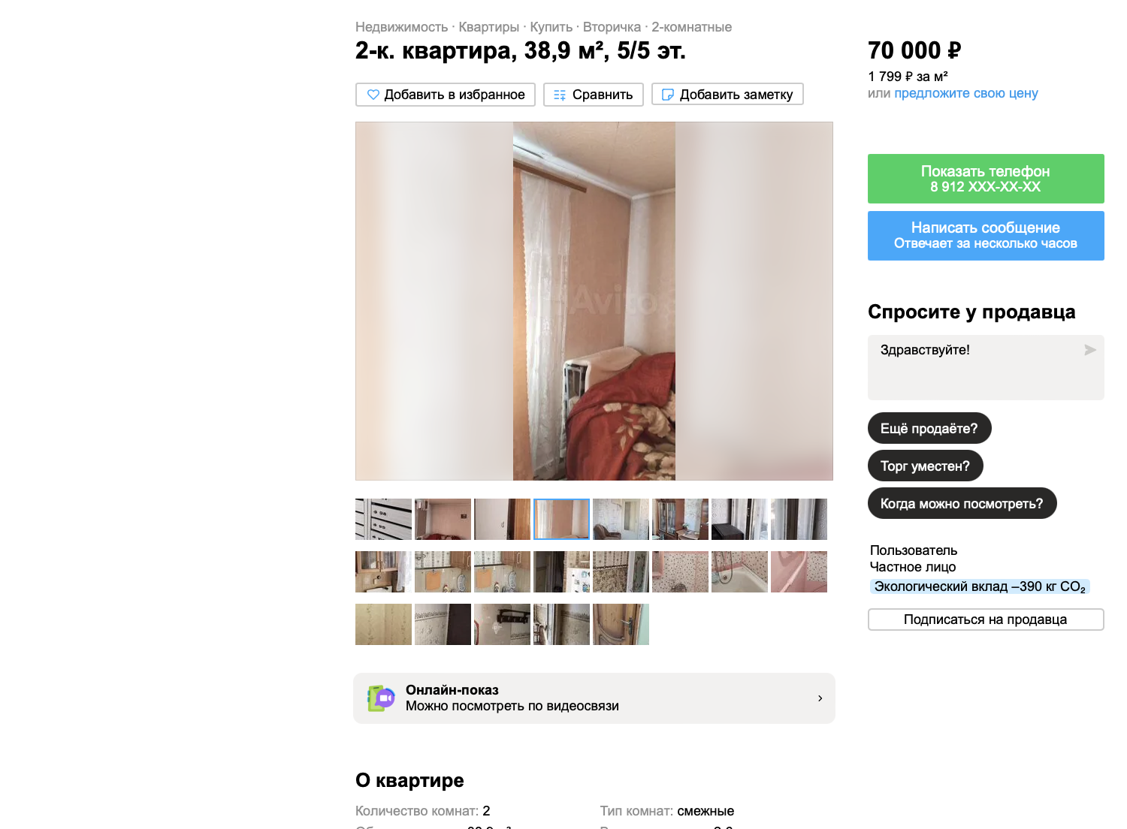The height and width of the screenshot is (829, 1127).
Task: Open the Квартиры breadcrumb
Action: [x=488, y=27]
